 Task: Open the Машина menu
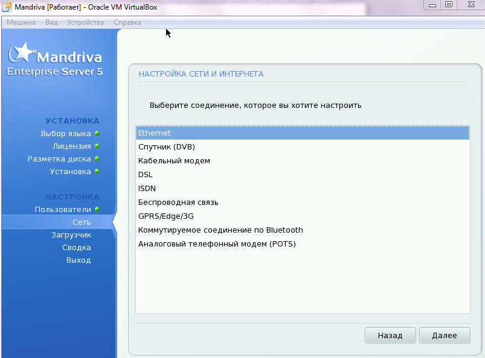click(x=21, y=22)
